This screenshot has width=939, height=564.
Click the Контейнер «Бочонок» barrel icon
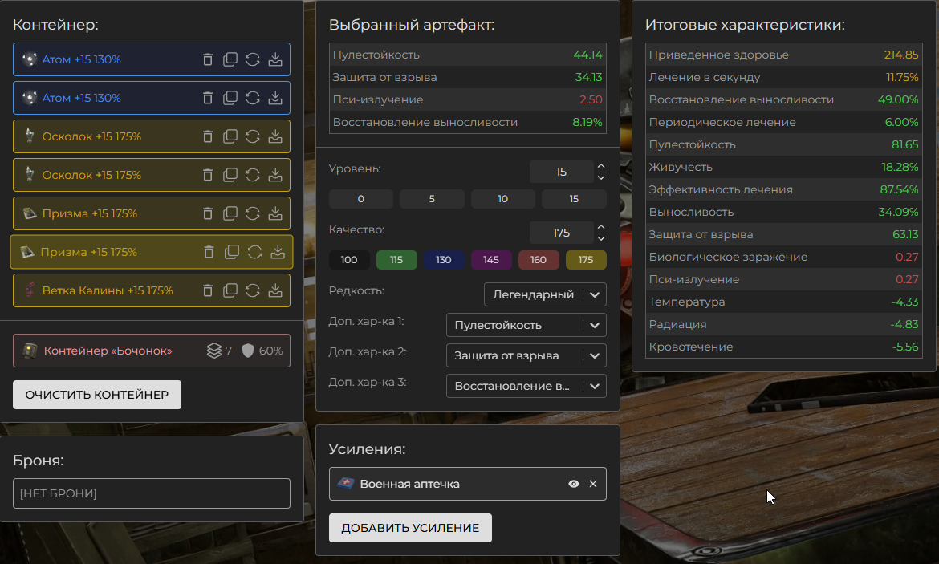pyautogui.click(x=30, y=351)
